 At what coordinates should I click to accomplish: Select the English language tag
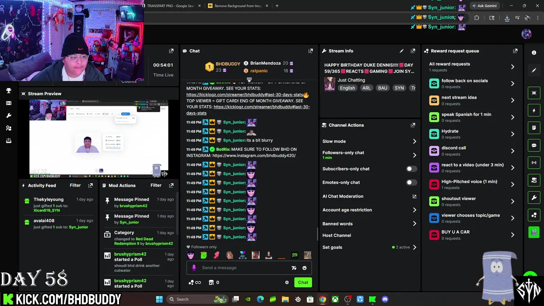pyautogui.click(x=347, y=88)
